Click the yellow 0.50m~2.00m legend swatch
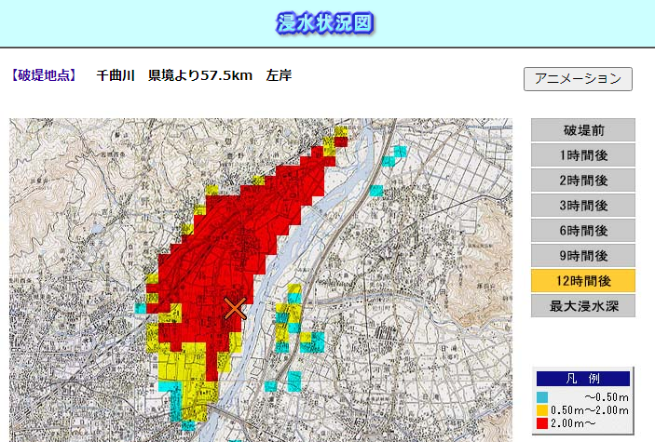 pyautogui.click(x=541, y=410)
